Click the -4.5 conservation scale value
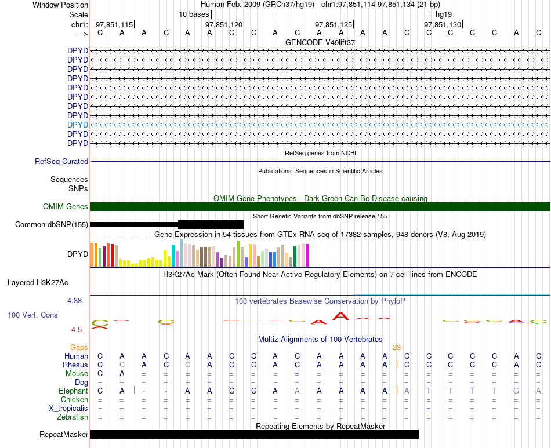The height and width of the screenshot is (448, 551). [x=75, y=330]
